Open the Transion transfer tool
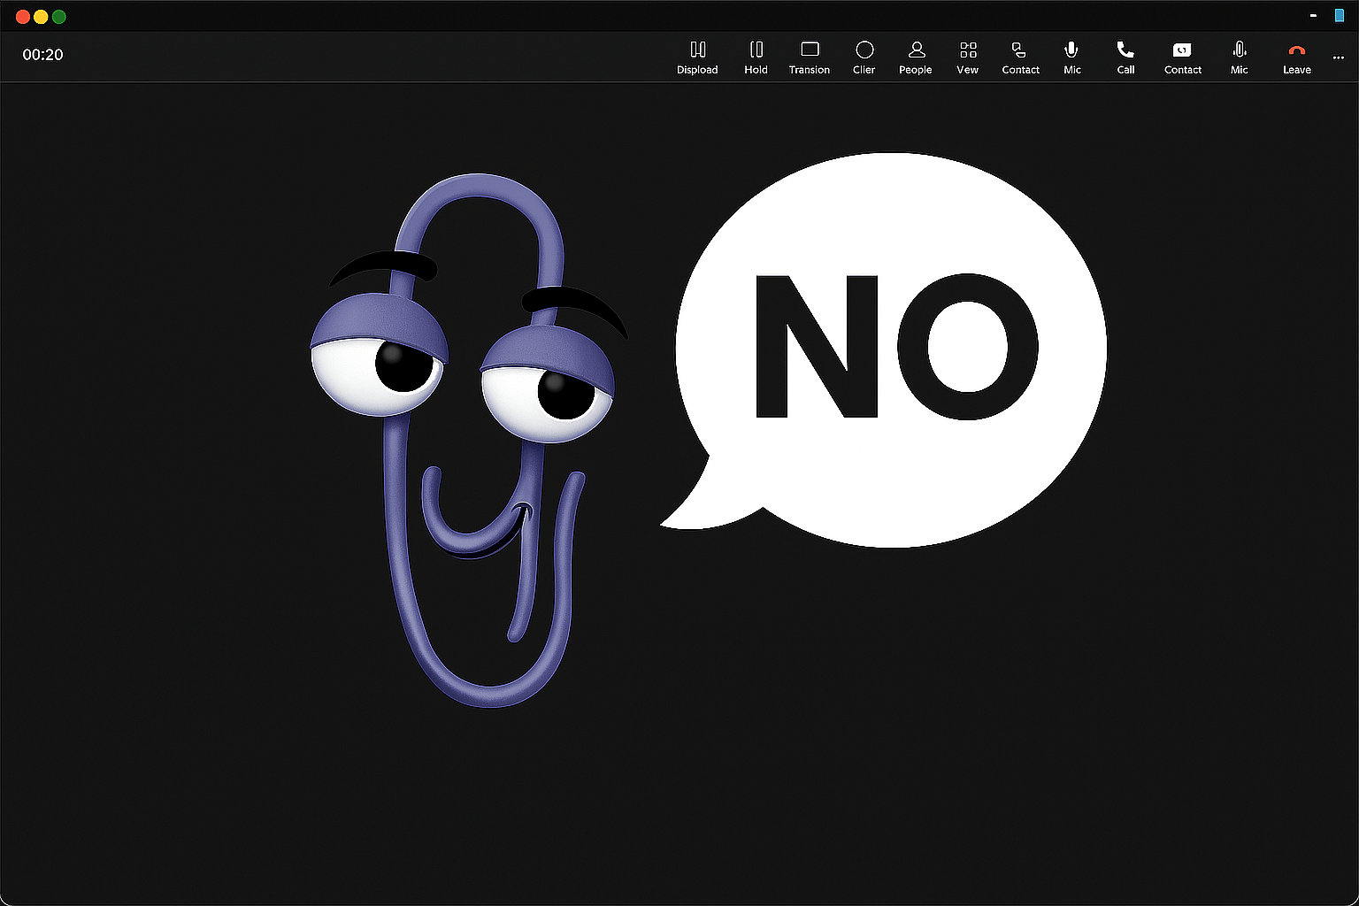 (x=809, y=56)
